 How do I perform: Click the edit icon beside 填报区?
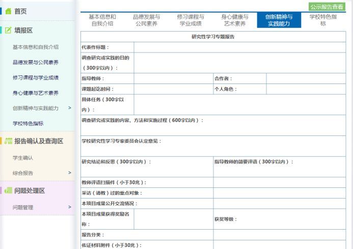coord(8,31)
